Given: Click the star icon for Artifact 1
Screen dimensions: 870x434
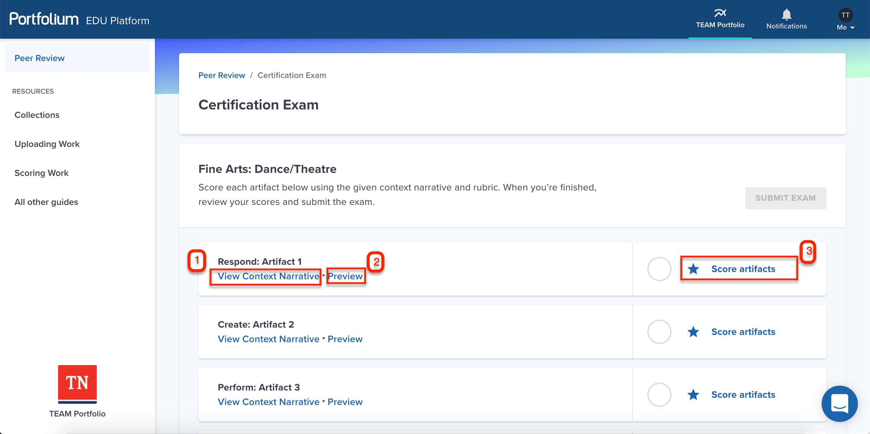Looking at the screenshot, I should 693,269.
